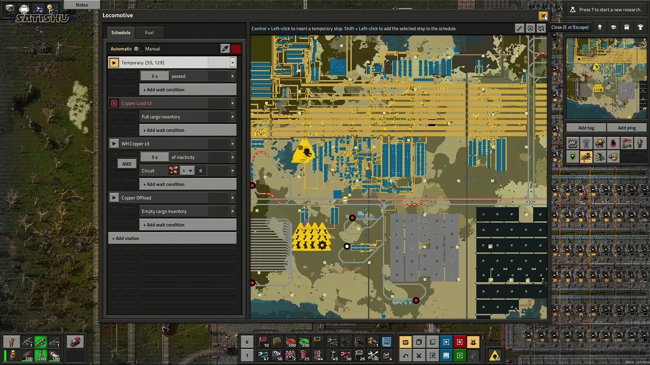Image resolution: width=650 pixels, height=365 pixels.
Task: Select the copper signal in Circuit condition
Action: pos(174,171)
